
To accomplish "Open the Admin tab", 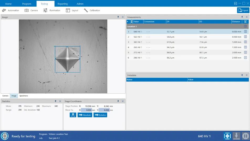I will pos(80,4).
